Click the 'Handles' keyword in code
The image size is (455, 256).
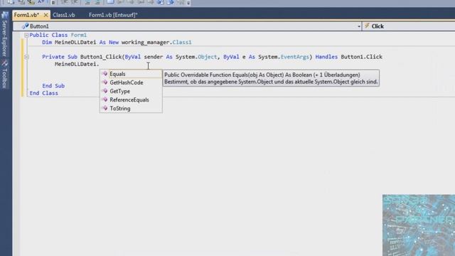pyautogui.click(x=326, y=57)
